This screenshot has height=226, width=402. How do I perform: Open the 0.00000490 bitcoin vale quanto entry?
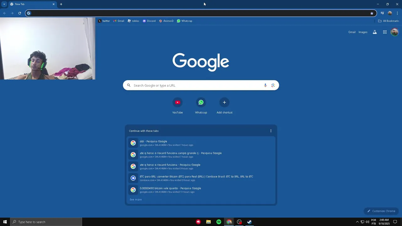201,190
